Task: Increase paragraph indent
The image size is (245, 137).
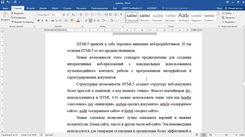Action: 110,15
